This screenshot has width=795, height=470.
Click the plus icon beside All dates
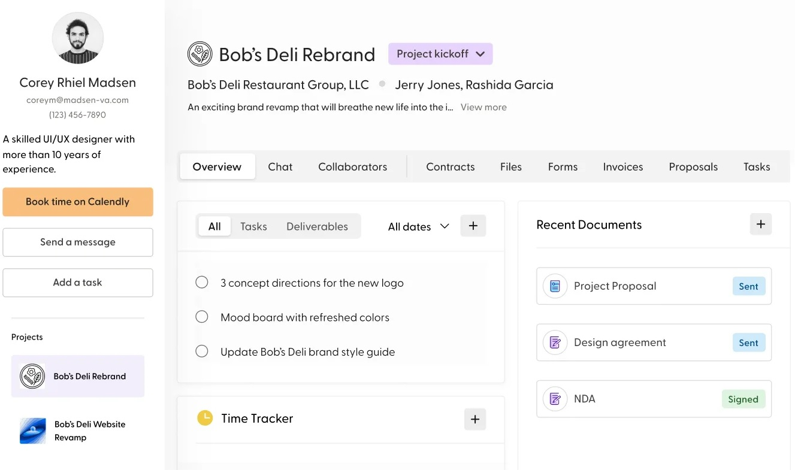(x=473, y=226)
